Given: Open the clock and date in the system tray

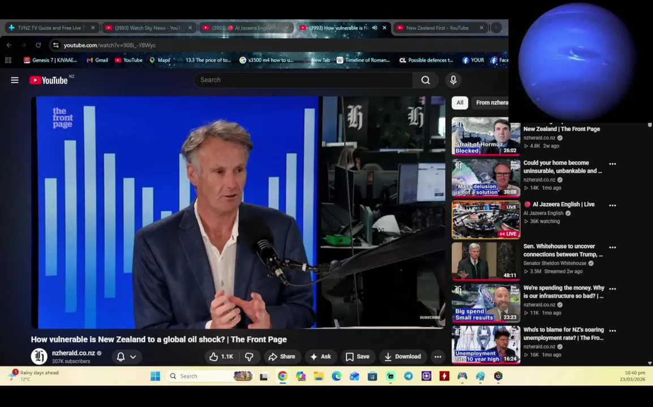Looking at the screenshot, I should (632, 376).
